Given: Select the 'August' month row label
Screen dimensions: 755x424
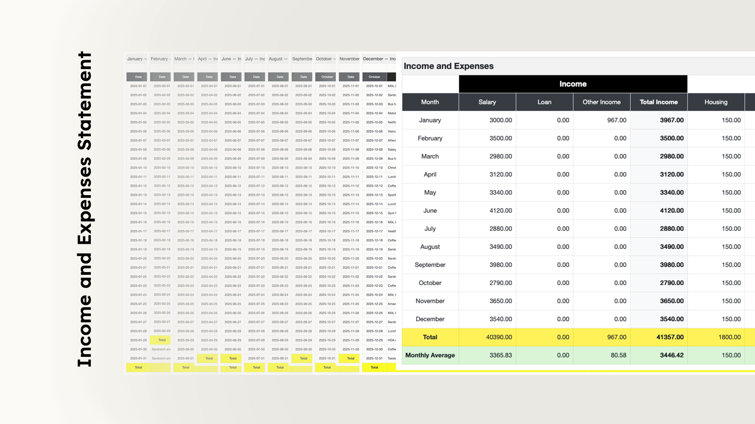Looking at the screenshot, I should point(430,247).
